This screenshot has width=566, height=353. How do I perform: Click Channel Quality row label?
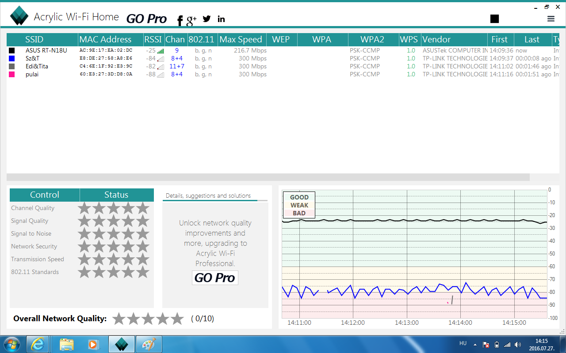33,208
